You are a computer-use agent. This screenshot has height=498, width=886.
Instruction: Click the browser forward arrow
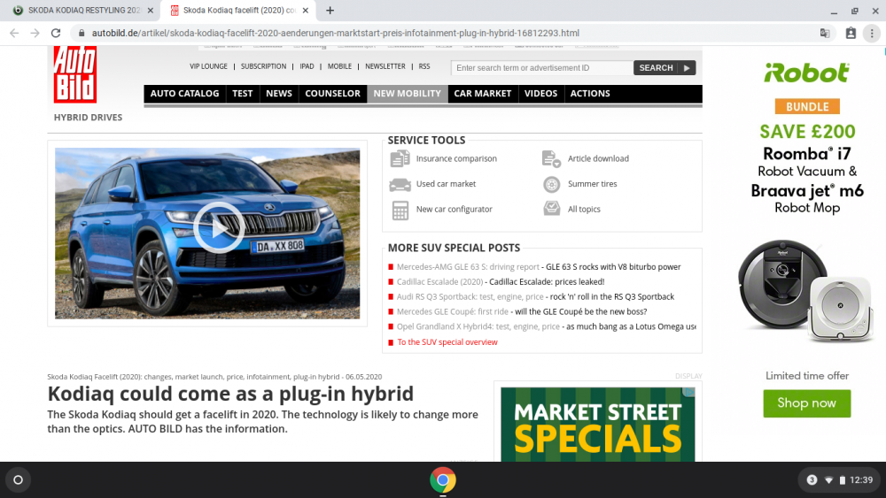(x=35, y=34)
